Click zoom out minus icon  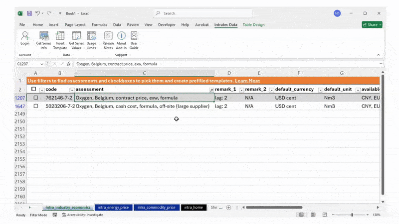tap(333, 215)
